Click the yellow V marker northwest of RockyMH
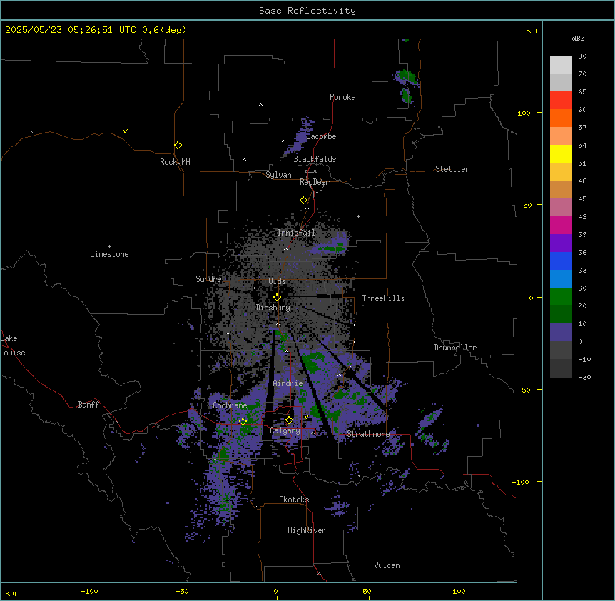Screen dimensions: 615x601 [125, 131]
